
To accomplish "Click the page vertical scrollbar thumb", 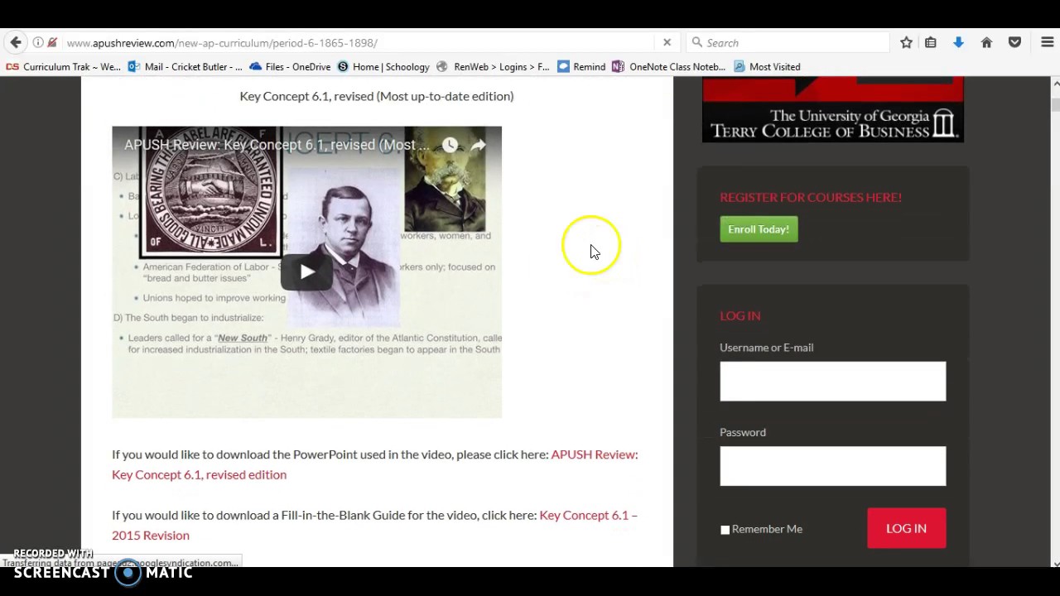I will pyautogui.click(x=1055, y=104).
